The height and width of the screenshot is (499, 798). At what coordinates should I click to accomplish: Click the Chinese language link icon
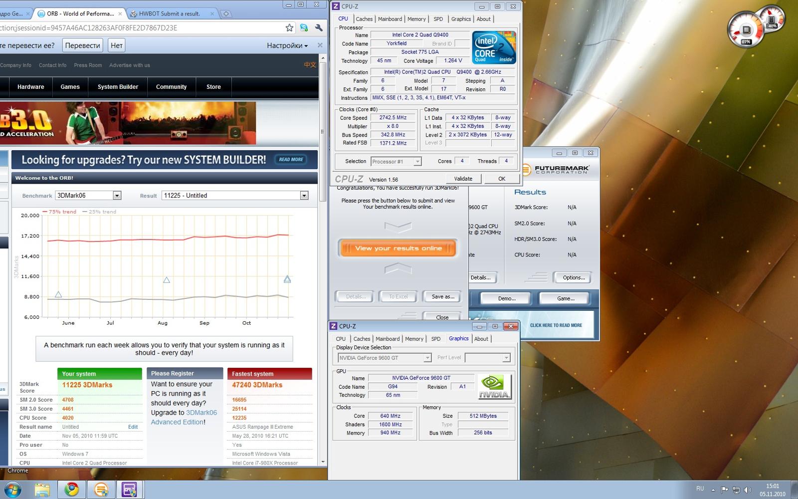[310, 65]
